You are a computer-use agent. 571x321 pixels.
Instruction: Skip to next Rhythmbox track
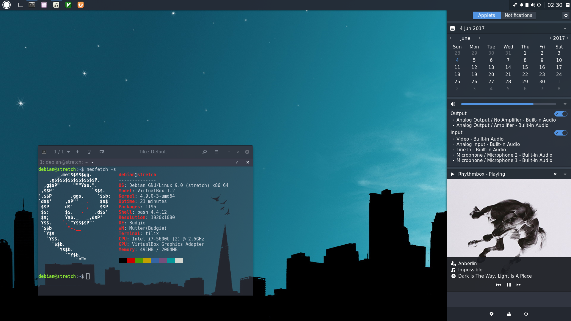(x=519, y=285)
